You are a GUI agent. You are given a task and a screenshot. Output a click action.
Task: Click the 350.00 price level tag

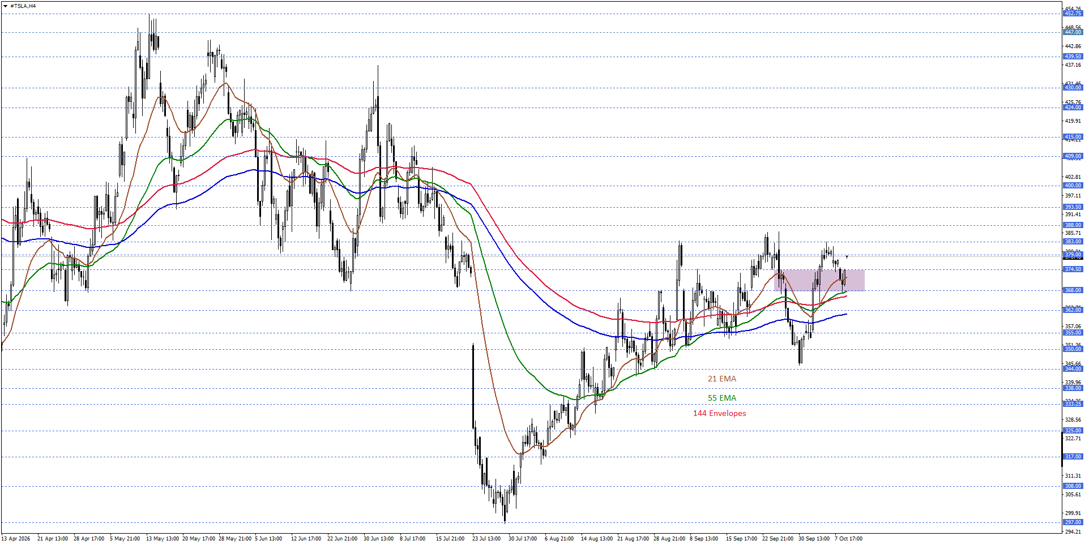coord(1073,349)
